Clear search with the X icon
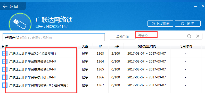This screenshot has height=93, width=205. pyautogui.click(x=198, y=36)
